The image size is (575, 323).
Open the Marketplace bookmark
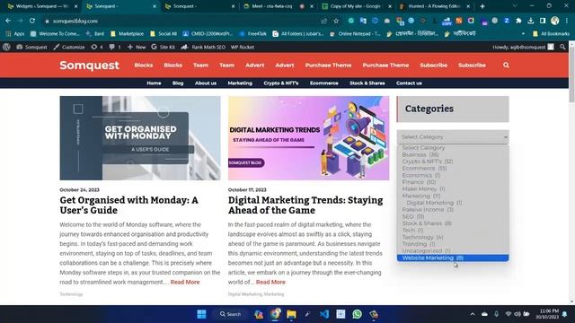coord(128,34)
